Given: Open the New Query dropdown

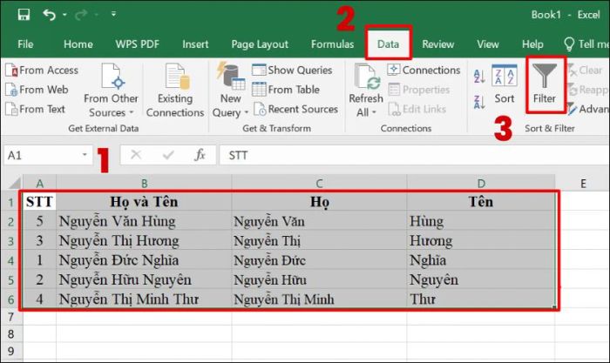Looking at the screenshot, I should 231,91.
